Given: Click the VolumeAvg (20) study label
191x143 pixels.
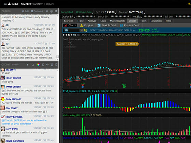Looking at the screenshot, I should click(71, 115).
